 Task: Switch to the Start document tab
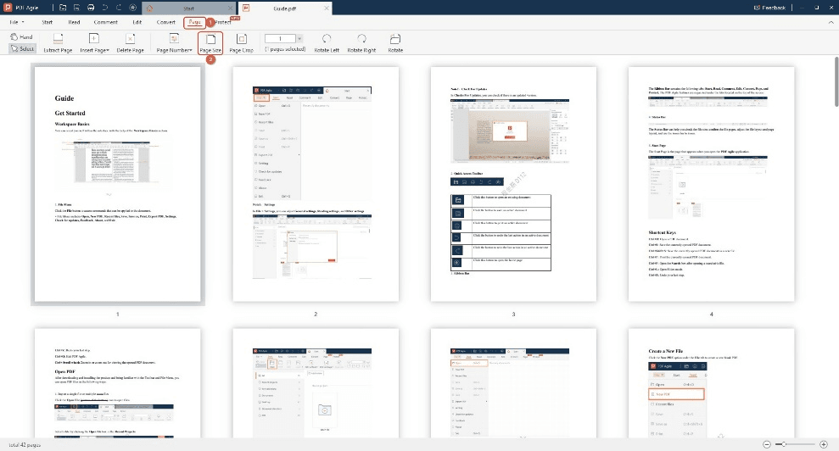tap(189, 8)
